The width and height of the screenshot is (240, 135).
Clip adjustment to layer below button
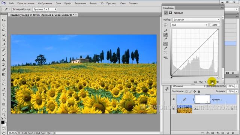click(195, 82)
